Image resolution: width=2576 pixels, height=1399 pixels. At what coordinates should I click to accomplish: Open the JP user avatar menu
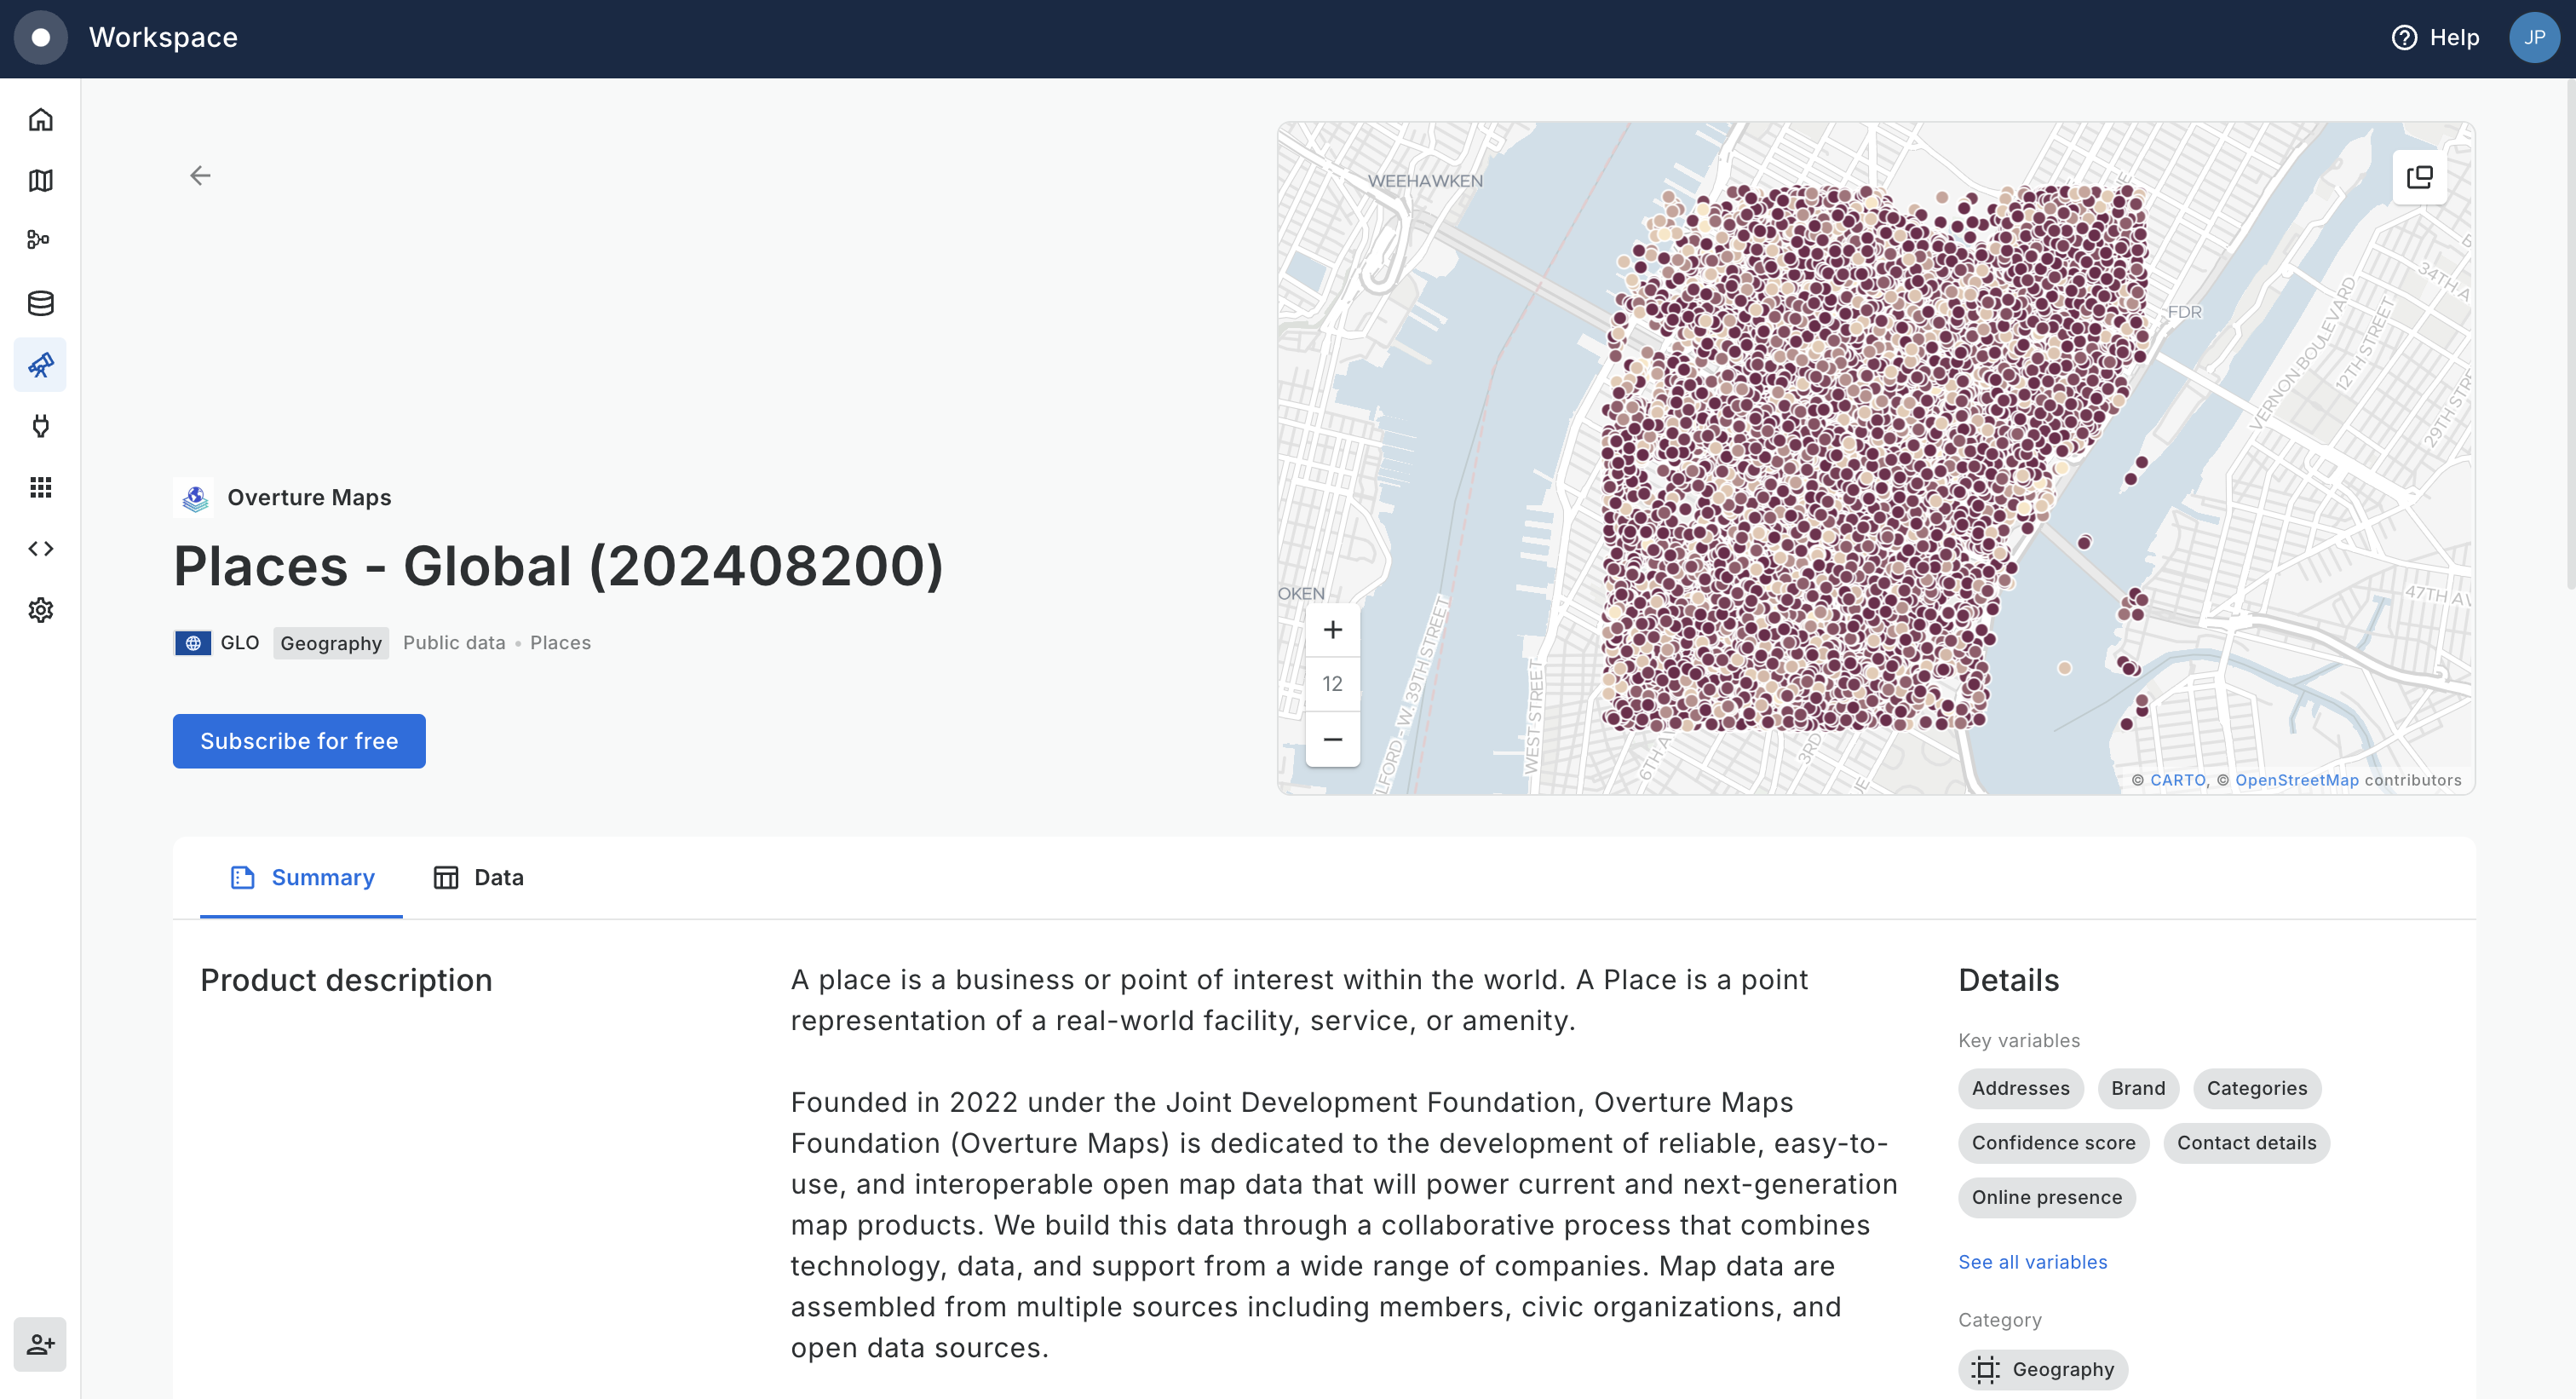[2534, 38]
